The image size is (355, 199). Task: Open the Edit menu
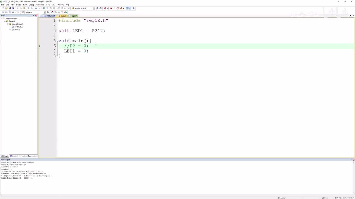[x=7, y=5]
